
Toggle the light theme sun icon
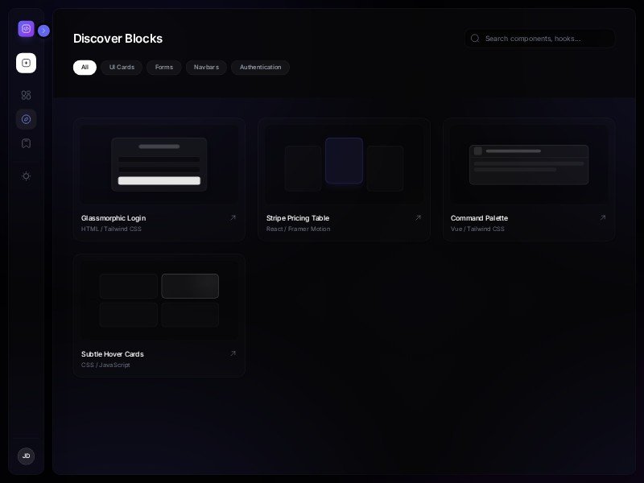point(26,175)
